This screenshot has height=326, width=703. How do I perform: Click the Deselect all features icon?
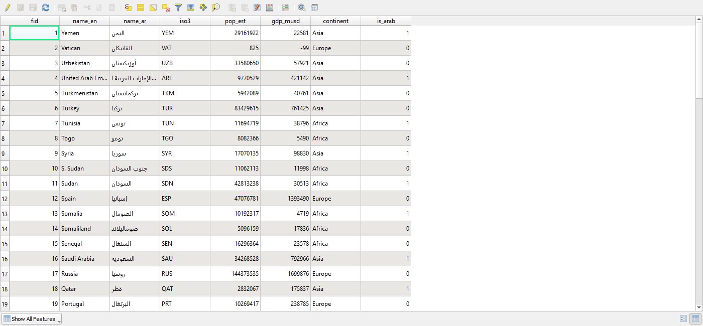[x=166, y=8]
